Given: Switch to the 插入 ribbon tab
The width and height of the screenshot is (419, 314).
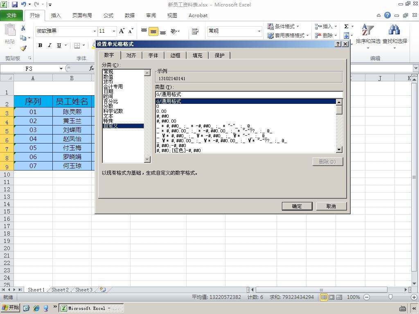Looking at the screenshot, I should point(56,16).
